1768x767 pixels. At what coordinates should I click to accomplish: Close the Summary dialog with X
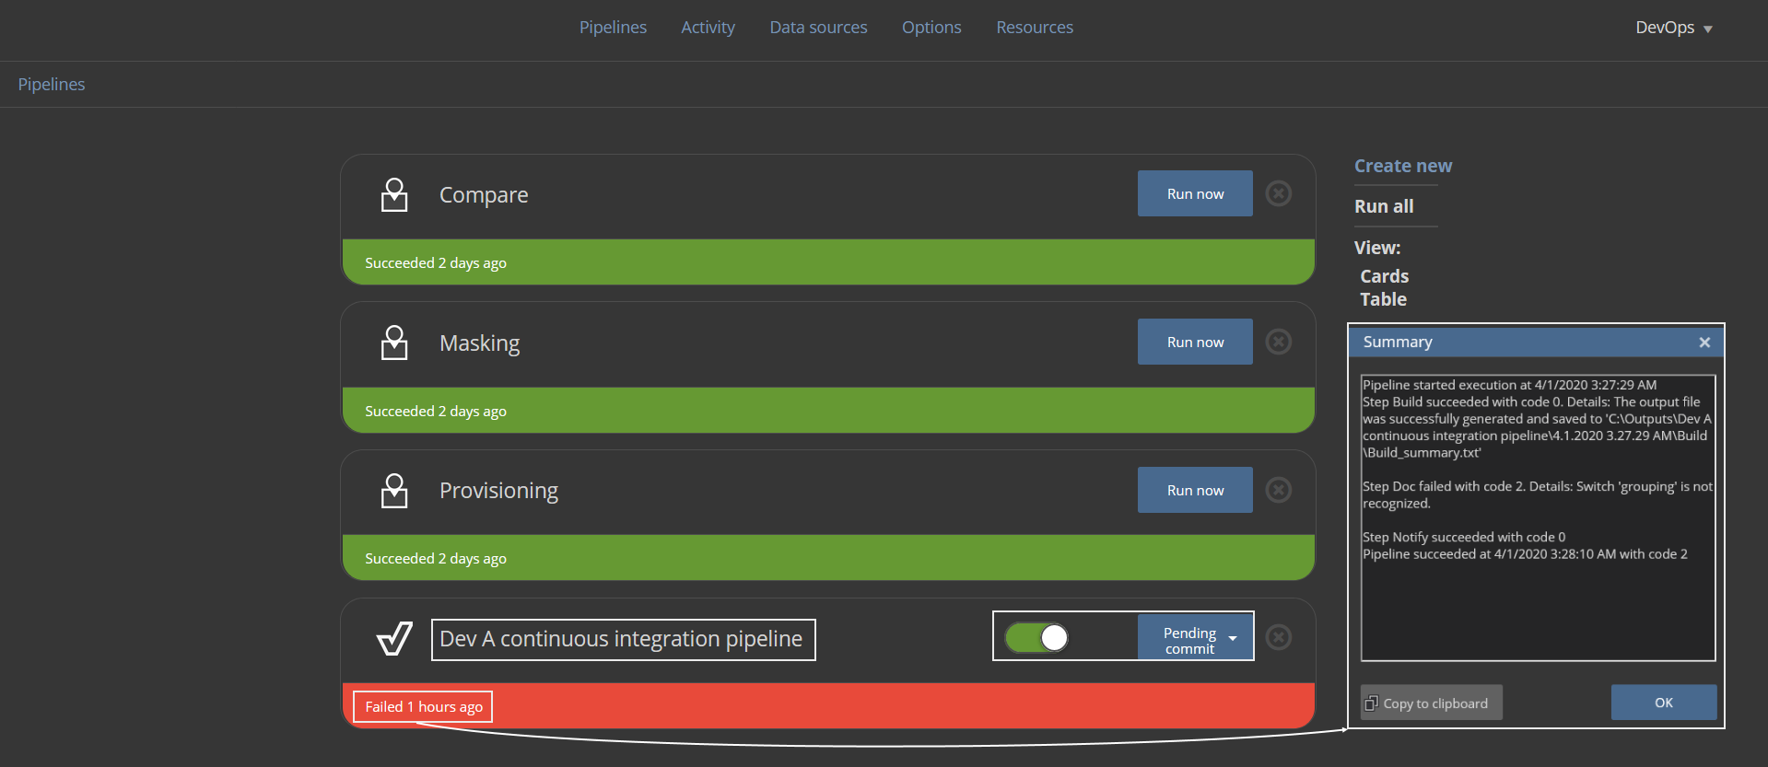point(1704,343)
